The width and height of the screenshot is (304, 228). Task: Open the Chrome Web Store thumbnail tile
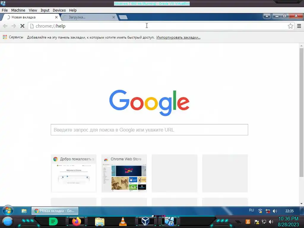pos(124,173)
